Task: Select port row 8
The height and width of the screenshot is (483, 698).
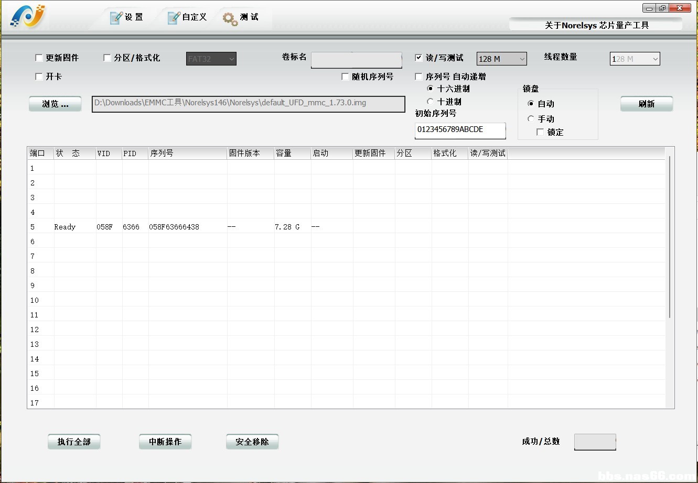Action: point(346,271)
